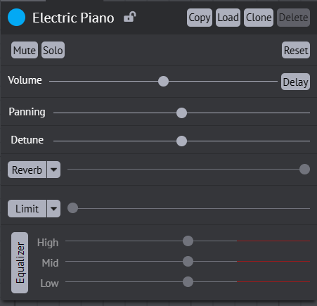317x306 pixels.
Task: Click the blue instrument color circle
Action: click(16, 18)
